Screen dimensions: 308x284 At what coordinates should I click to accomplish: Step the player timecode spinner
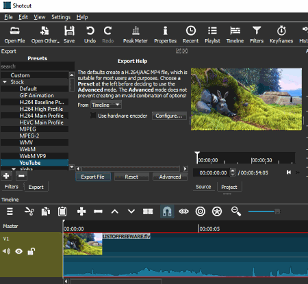point(233,172)
